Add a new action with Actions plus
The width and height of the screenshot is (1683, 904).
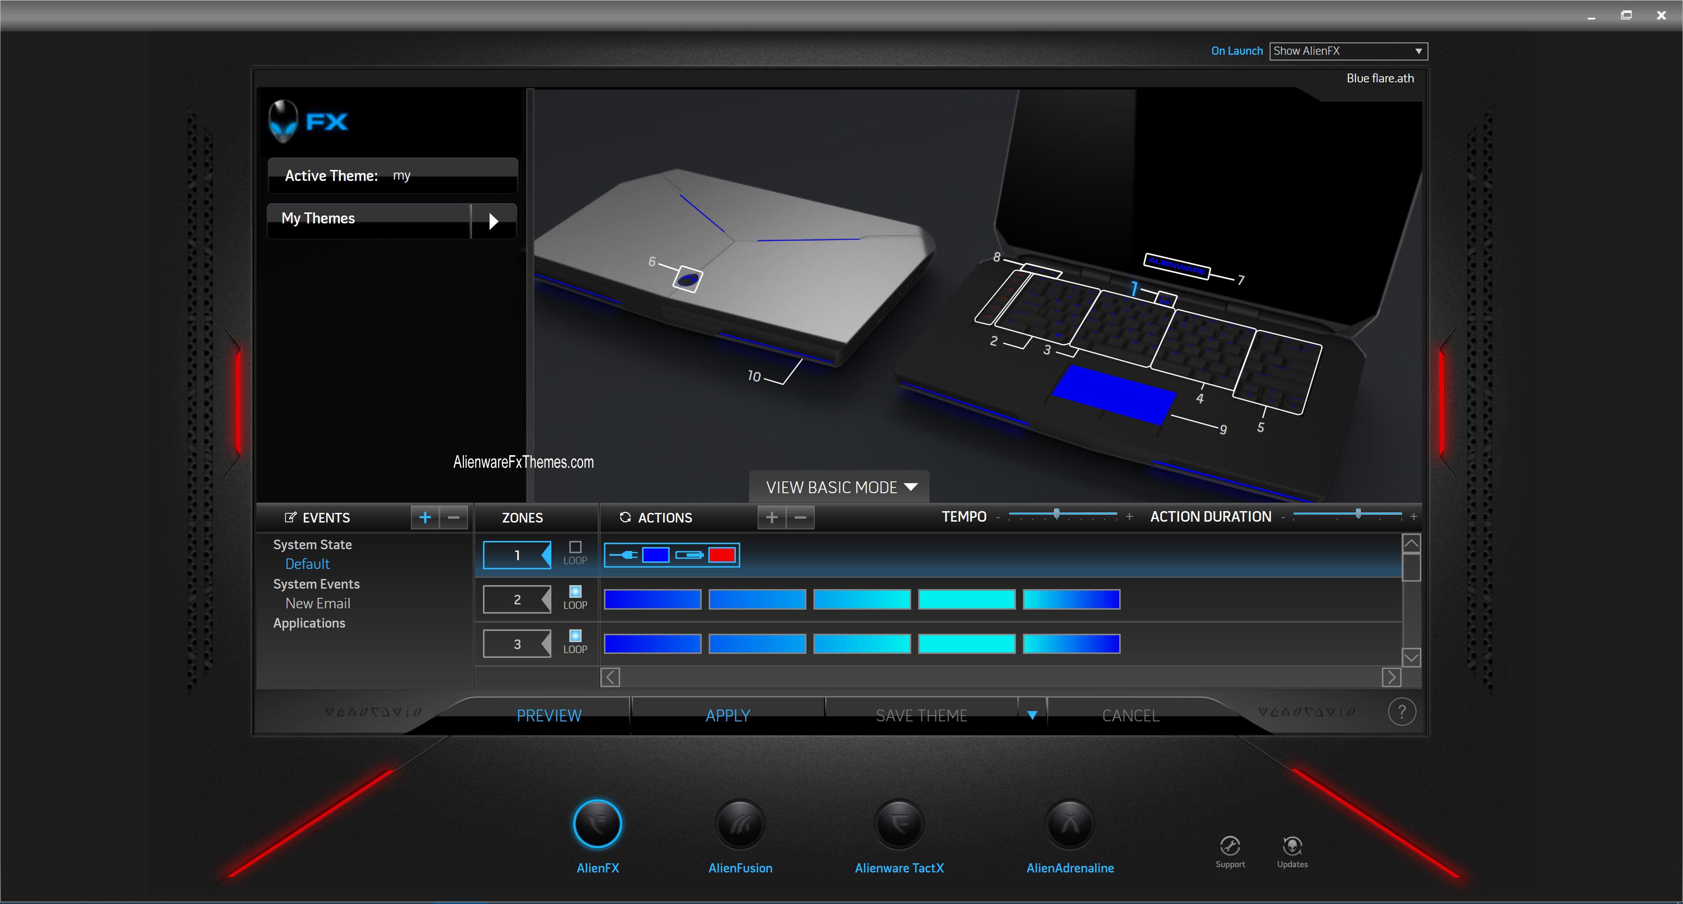point(771,518)
